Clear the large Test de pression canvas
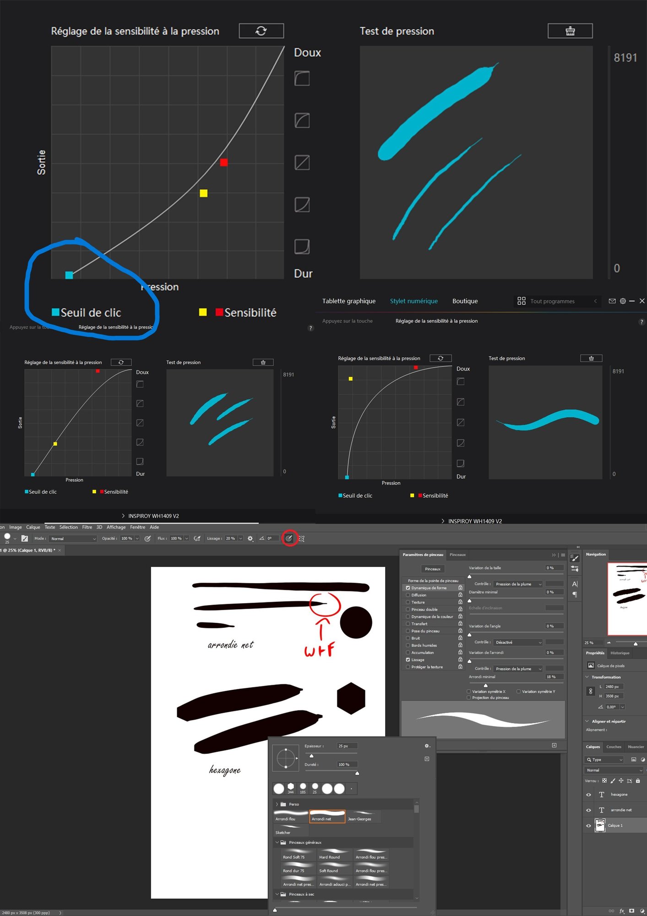The image size is (647, 916). pyautogui.click(x=570, y=31)
